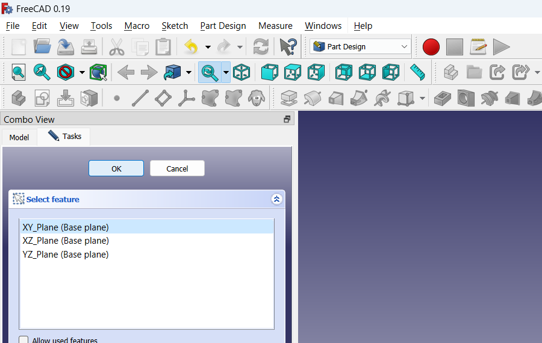Click the Make link icon

coord(497,73)
